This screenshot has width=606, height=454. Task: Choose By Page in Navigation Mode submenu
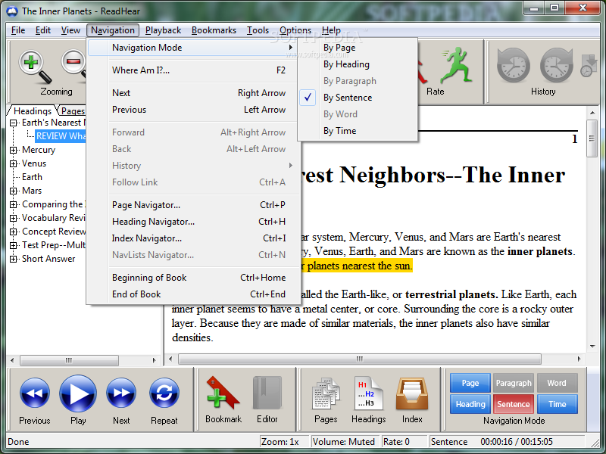click(x=358, y=48)
